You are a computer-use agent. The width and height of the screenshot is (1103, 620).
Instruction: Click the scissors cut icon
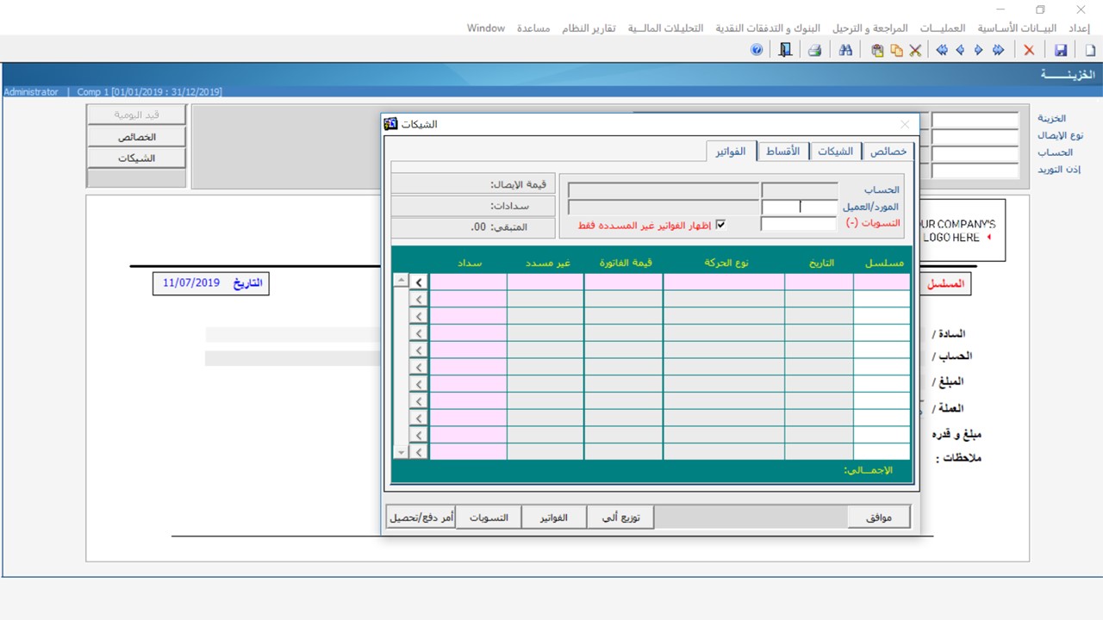915,51
